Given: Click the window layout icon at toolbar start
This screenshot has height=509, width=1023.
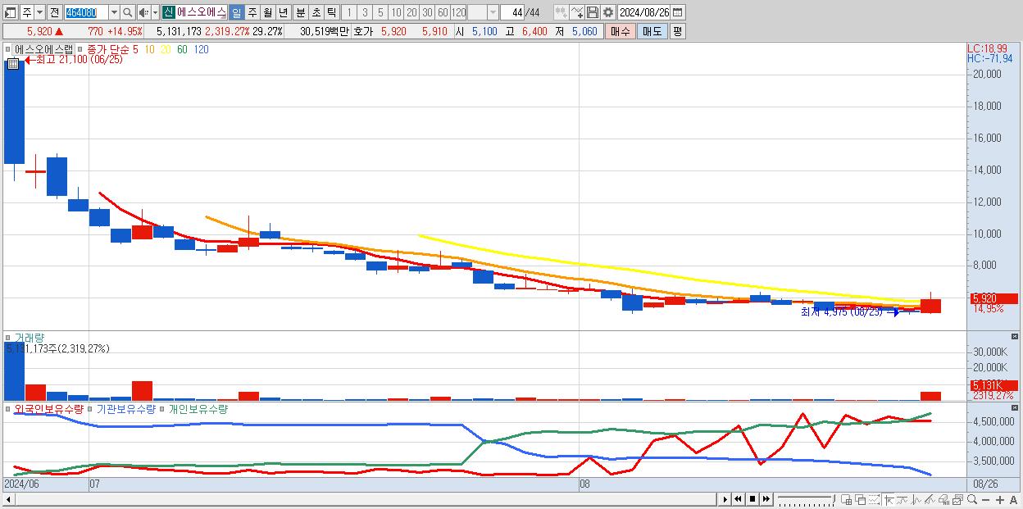Looking at the screenshot, I should (x=11, y=12).
